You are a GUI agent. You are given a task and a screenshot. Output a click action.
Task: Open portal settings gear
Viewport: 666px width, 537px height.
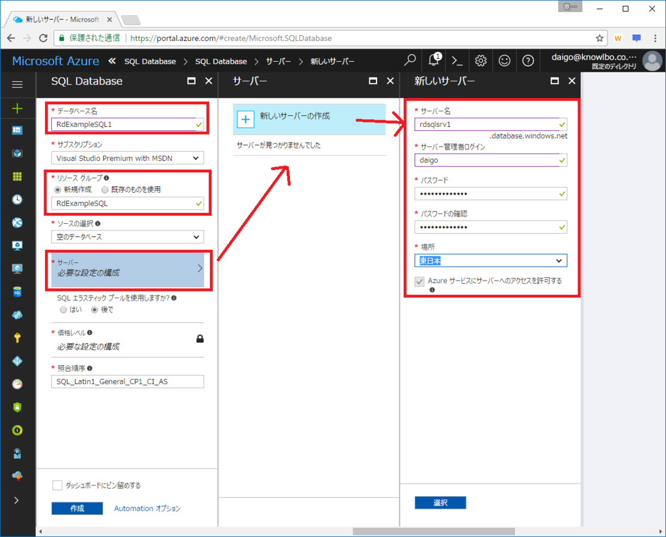(481, 61)
